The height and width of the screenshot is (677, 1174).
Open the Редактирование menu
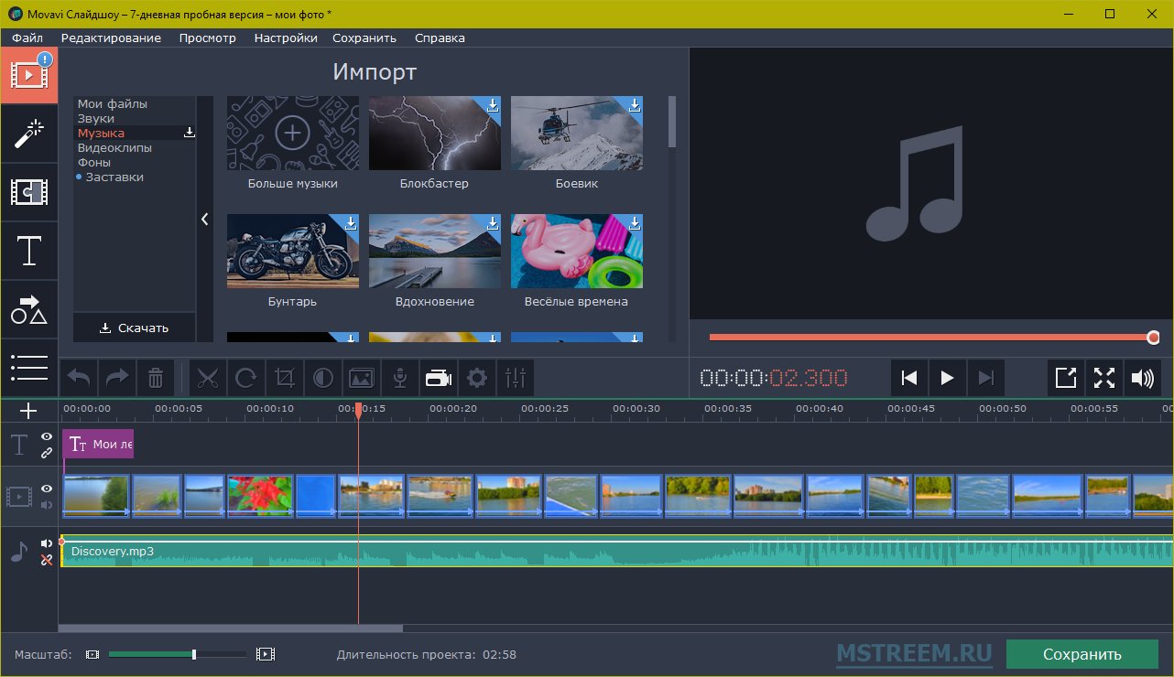click(x=111, y=38)
